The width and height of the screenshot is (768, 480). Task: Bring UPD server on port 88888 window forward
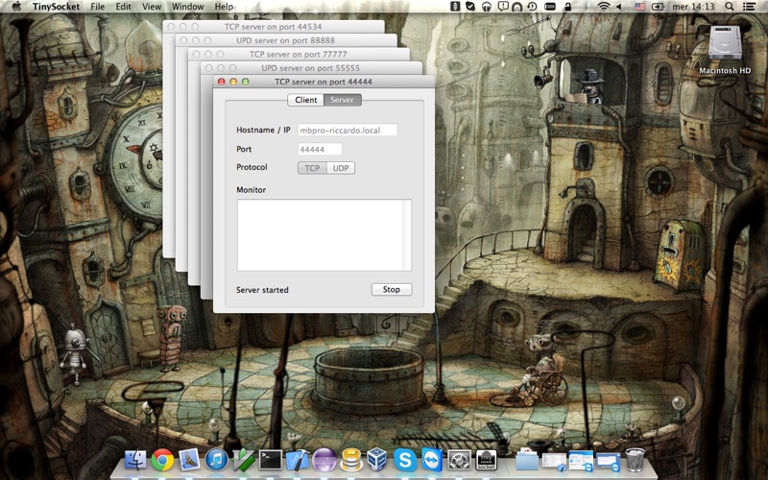(285, 40)
